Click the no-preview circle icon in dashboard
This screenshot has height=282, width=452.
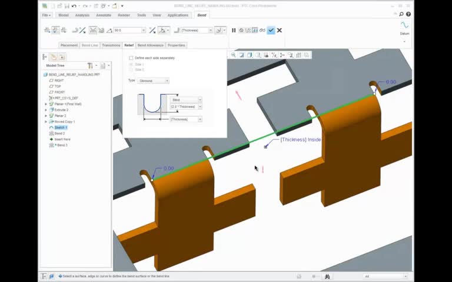[241, 30]
